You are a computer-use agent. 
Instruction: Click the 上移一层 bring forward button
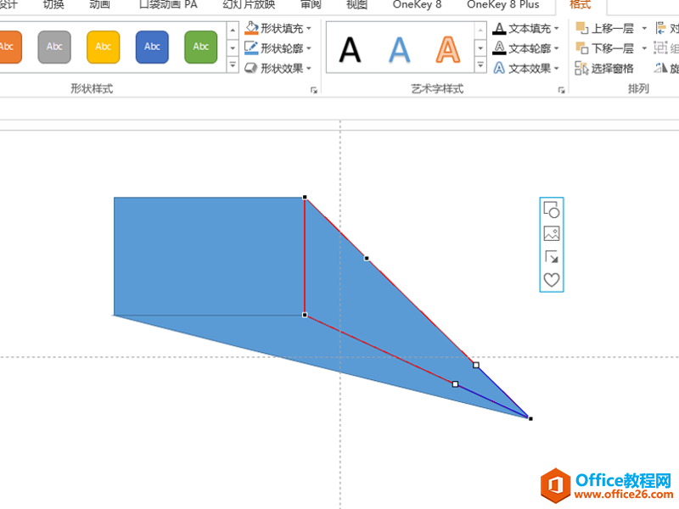tap(605, 29)
